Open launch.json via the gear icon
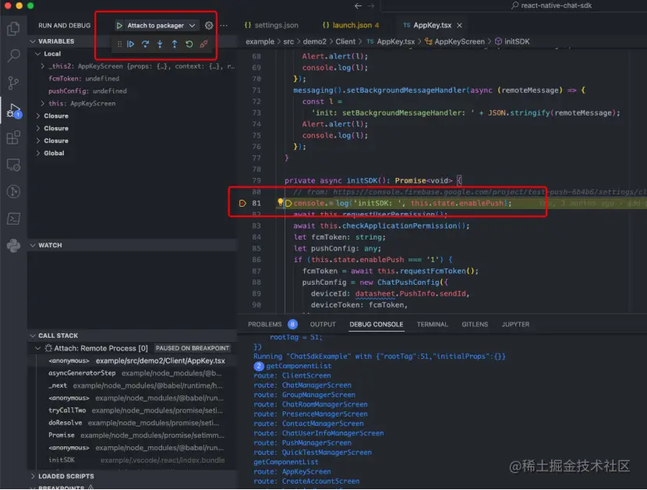 click(x=209, y=26)
